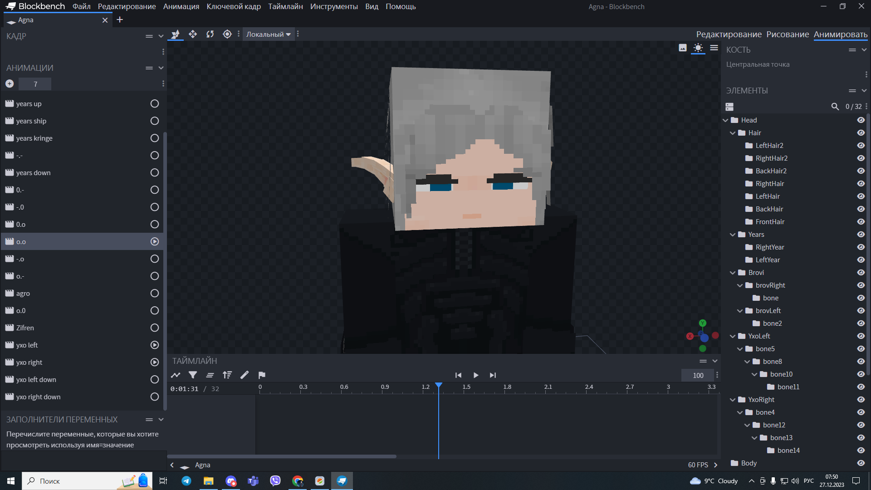The image size is (871, 490).
Task: Open the Анимация menu
Action: pyautogui.click(x=181, y=6)
